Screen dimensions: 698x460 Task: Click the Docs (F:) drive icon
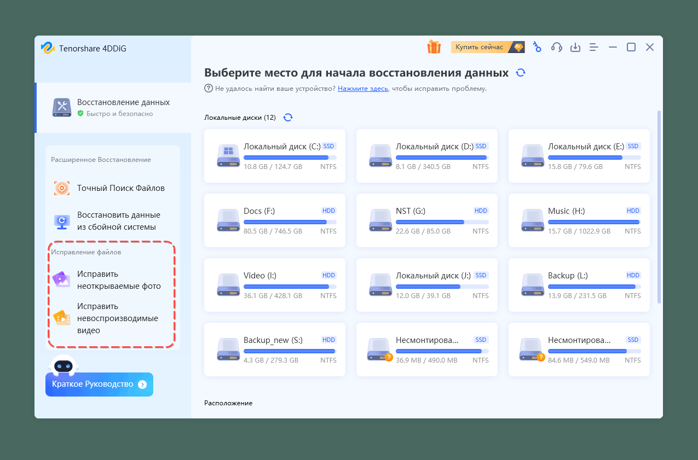228,220
